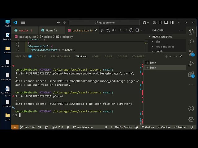Split the editor right
This screenshot has height=148, width=198.
[137, 30]
